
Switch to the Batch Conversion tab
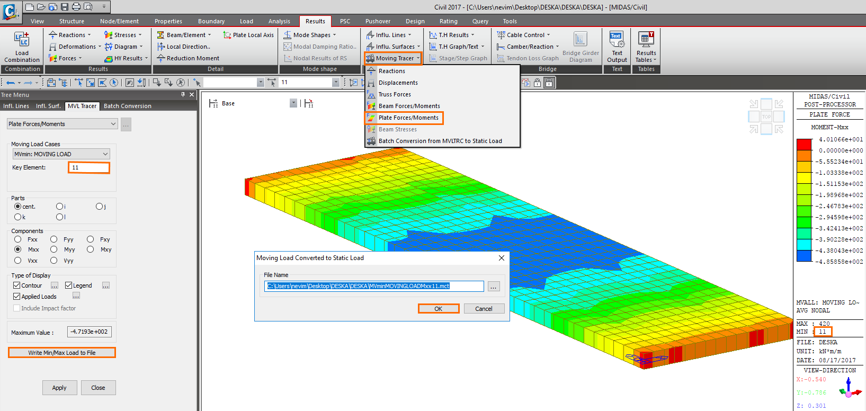click(127, 106)
